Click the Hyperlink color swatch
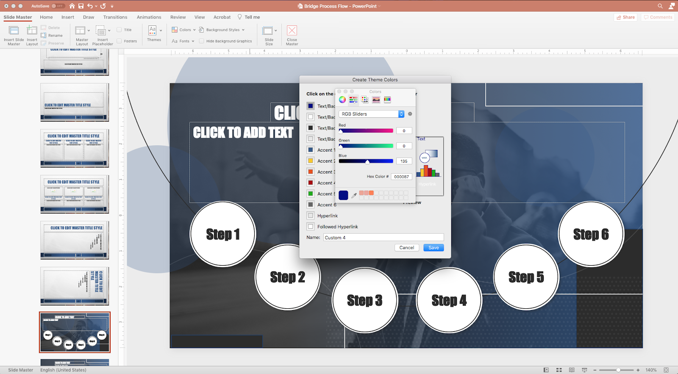 pyautogui.click(x=311, y=216)
